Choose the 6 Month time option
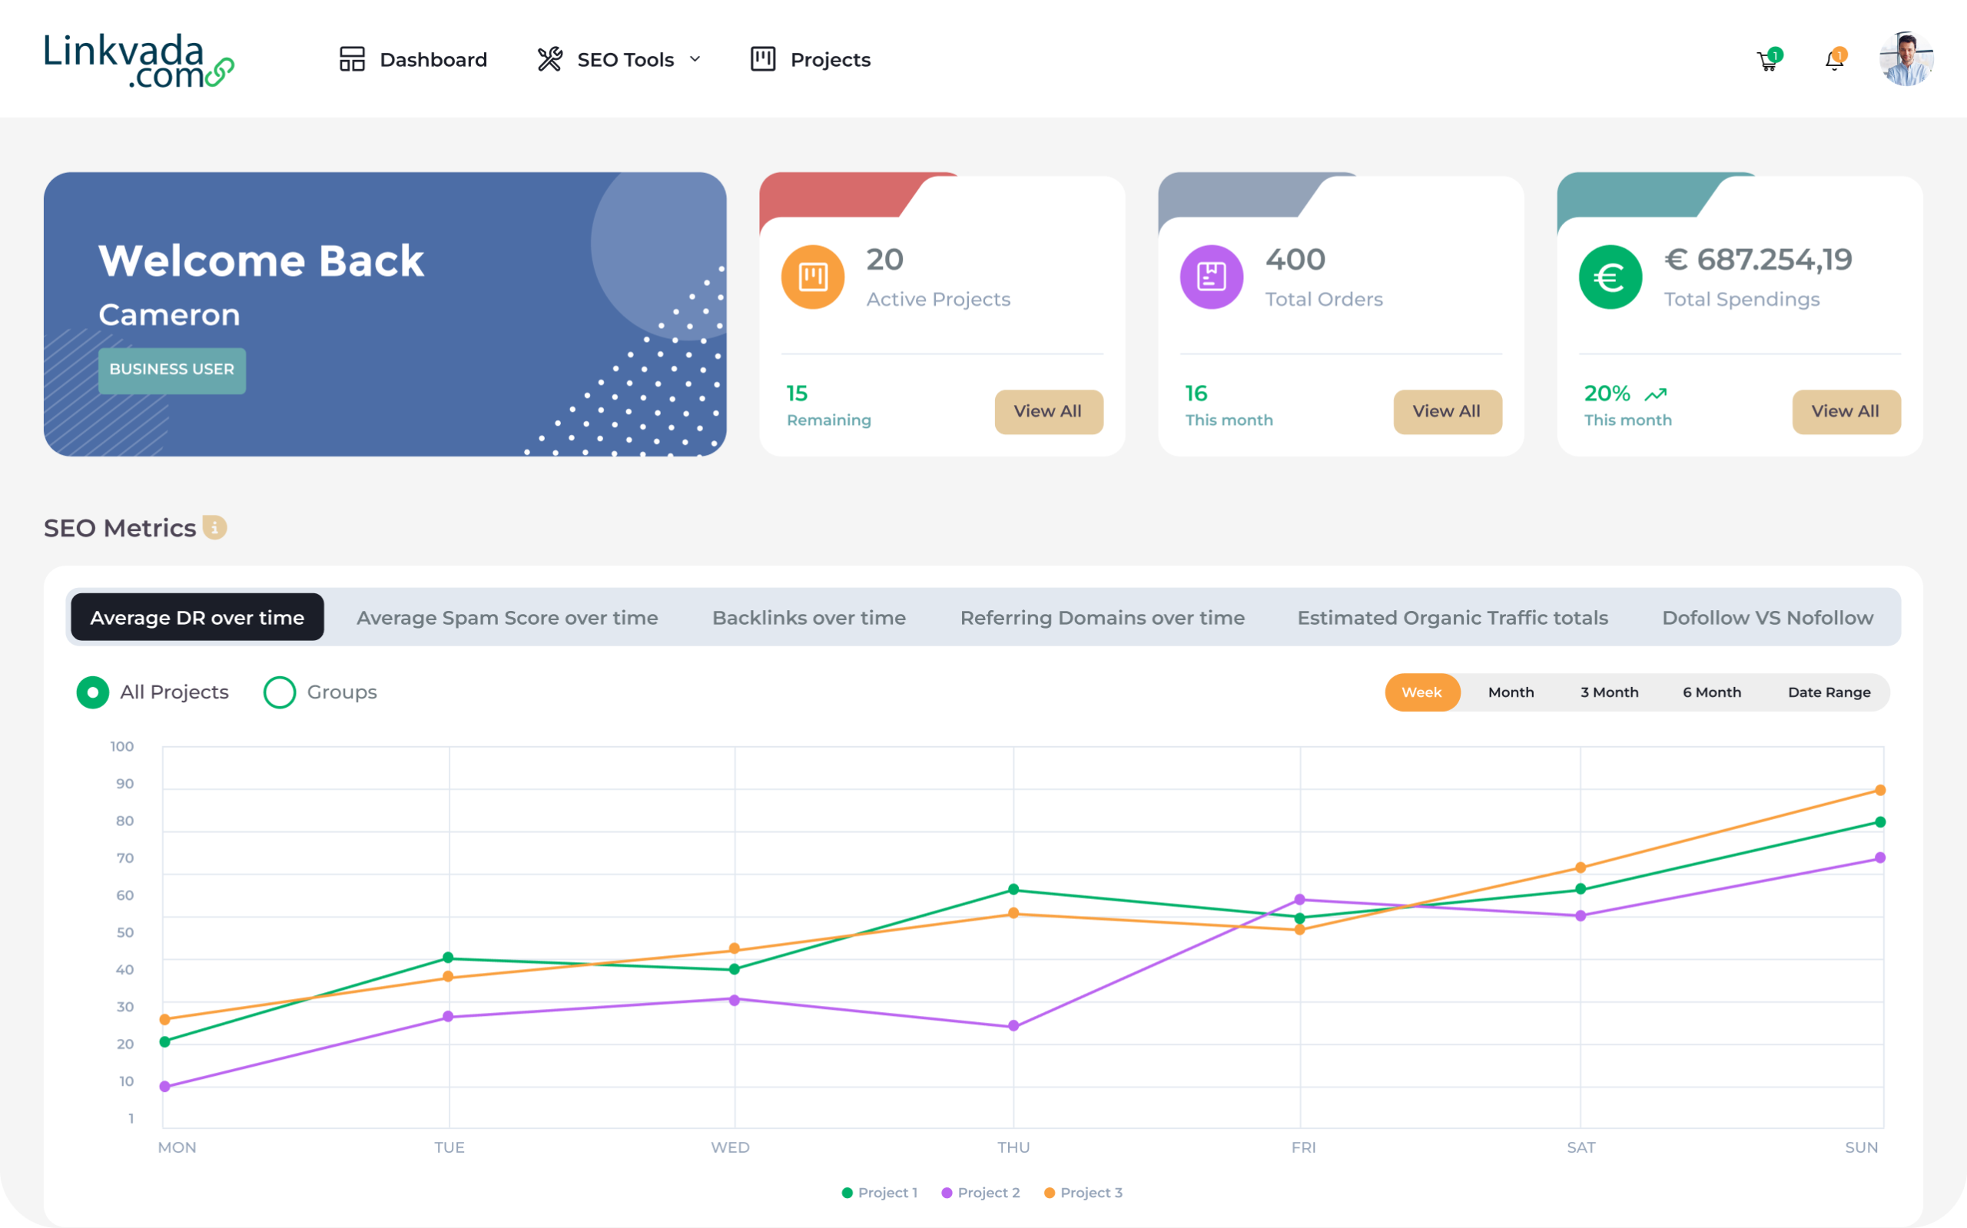Image resolution: width=1967 pixels, height=1228 pixels. click(x=1711, y=692)
